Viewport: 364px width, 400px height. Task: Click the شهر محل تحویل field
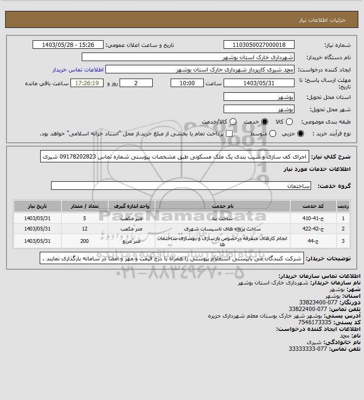click(x=259, y=109)
